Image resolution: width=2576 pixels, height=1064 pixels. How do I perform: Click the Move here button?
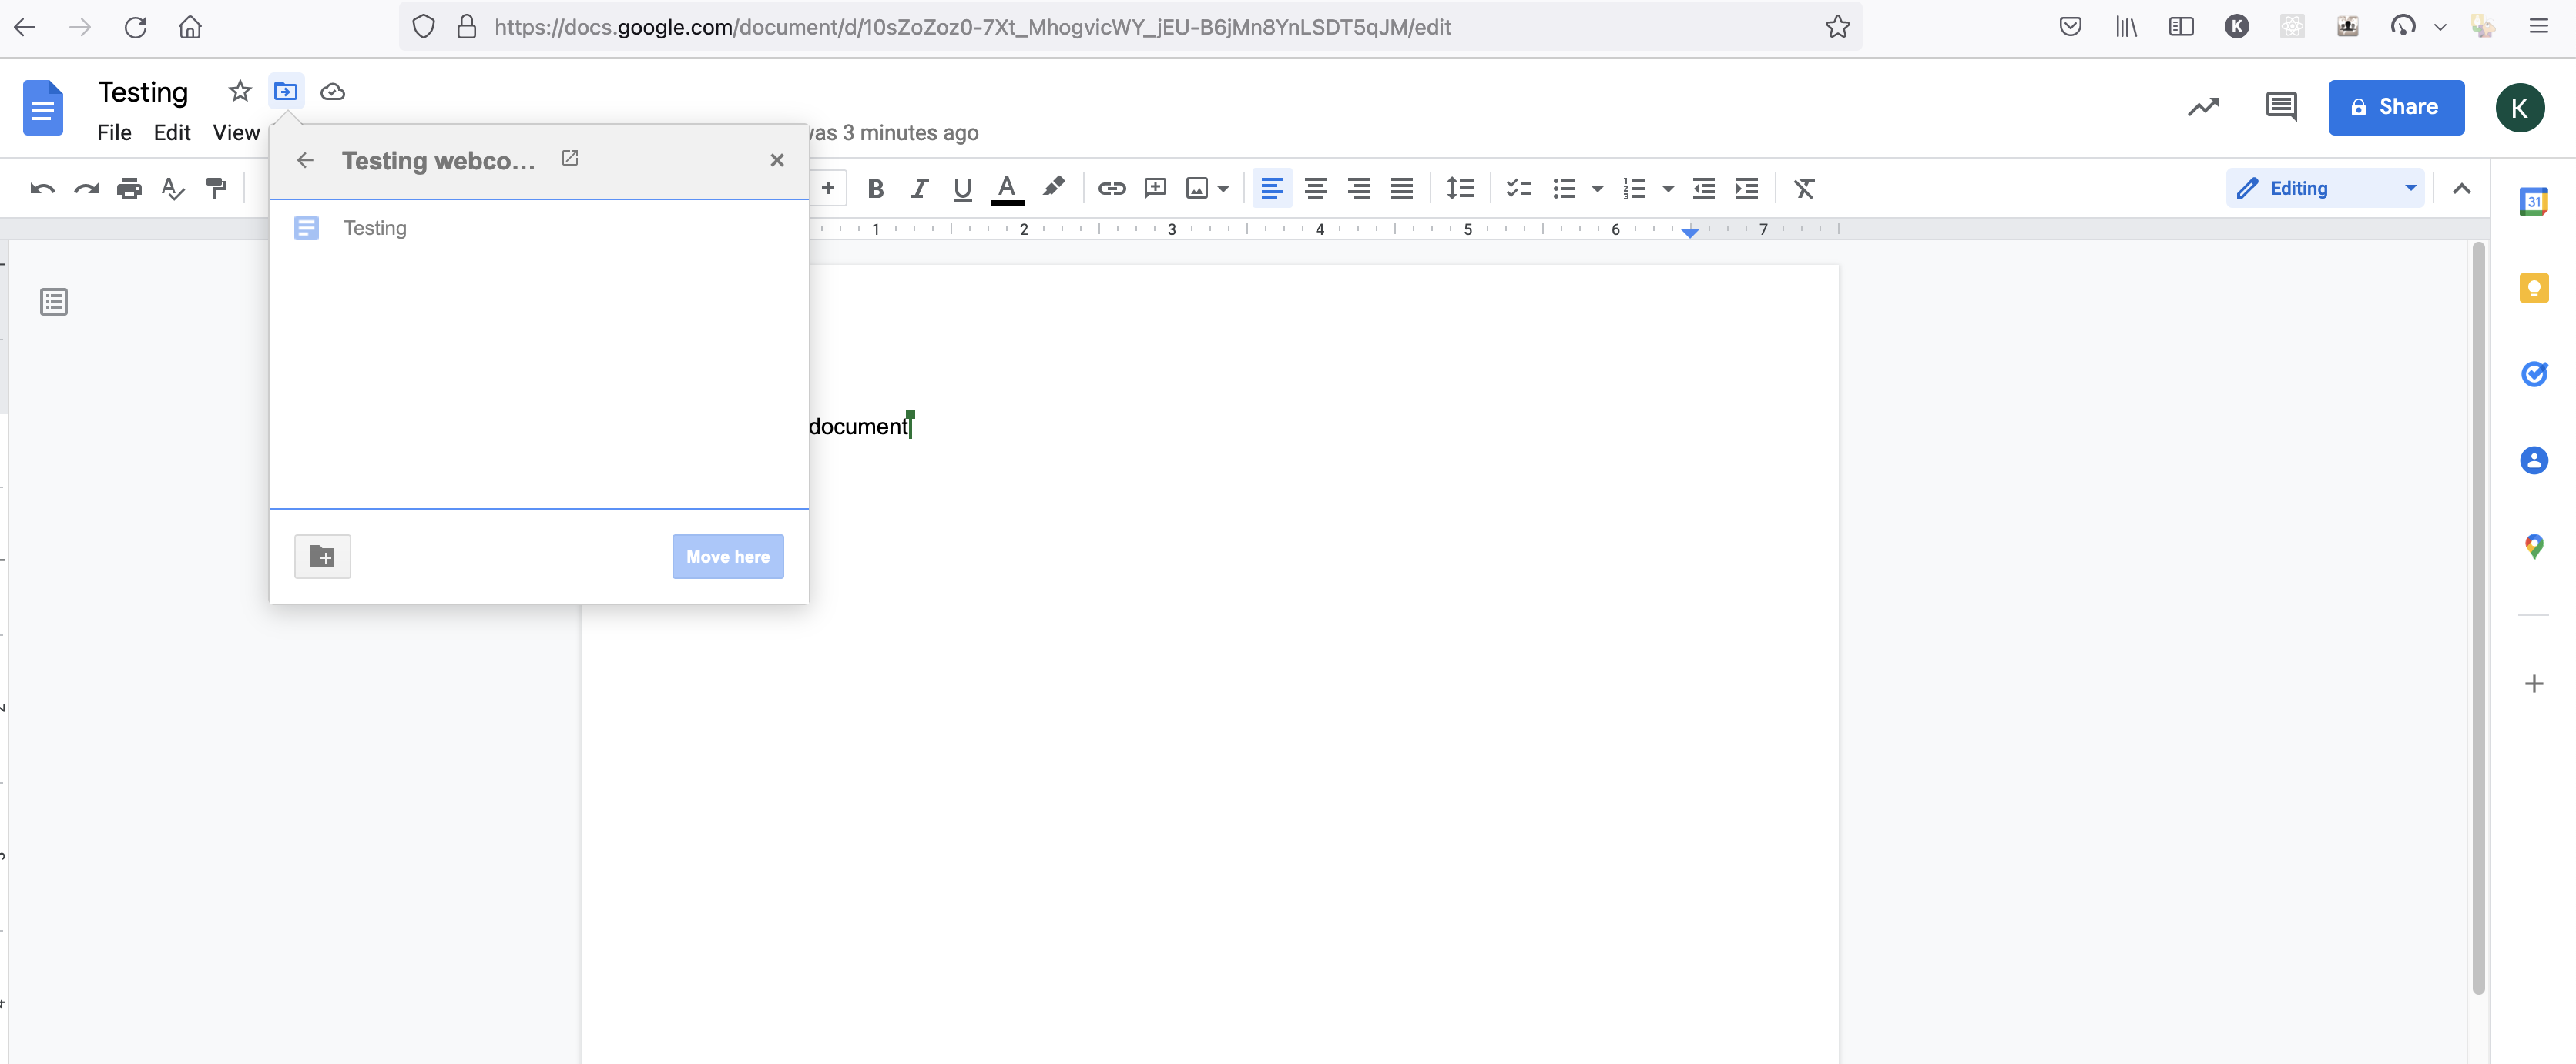click(x=727, y=557)
